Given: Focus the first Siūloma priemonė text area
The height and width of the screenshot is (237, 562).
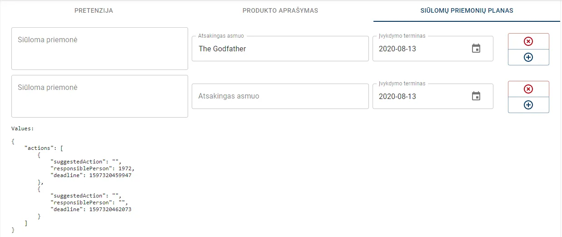Looking at the screenshot, I should (99, 49).
